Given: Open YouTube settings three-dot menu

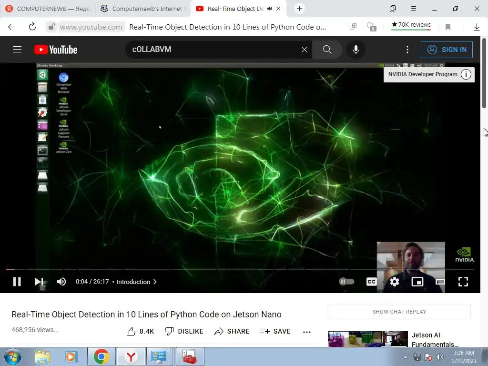Looking at the screenshot, I should (407, 50).
